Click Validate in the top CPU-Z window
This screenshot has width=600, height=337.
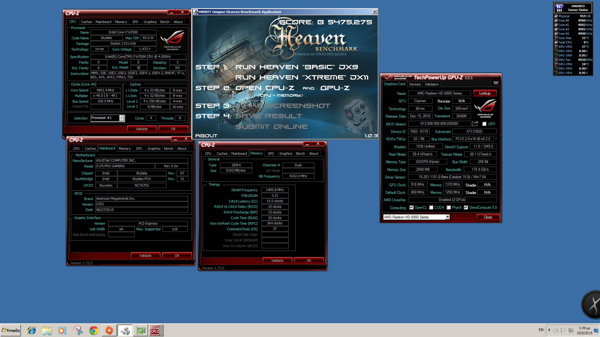pos(142,129)
